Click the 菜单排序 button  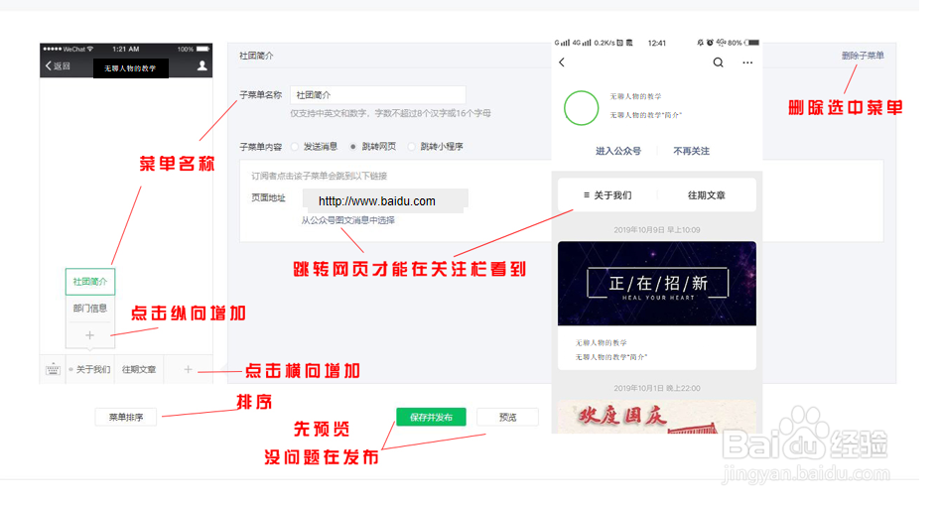pyautogui.click(x=126, y=417)
